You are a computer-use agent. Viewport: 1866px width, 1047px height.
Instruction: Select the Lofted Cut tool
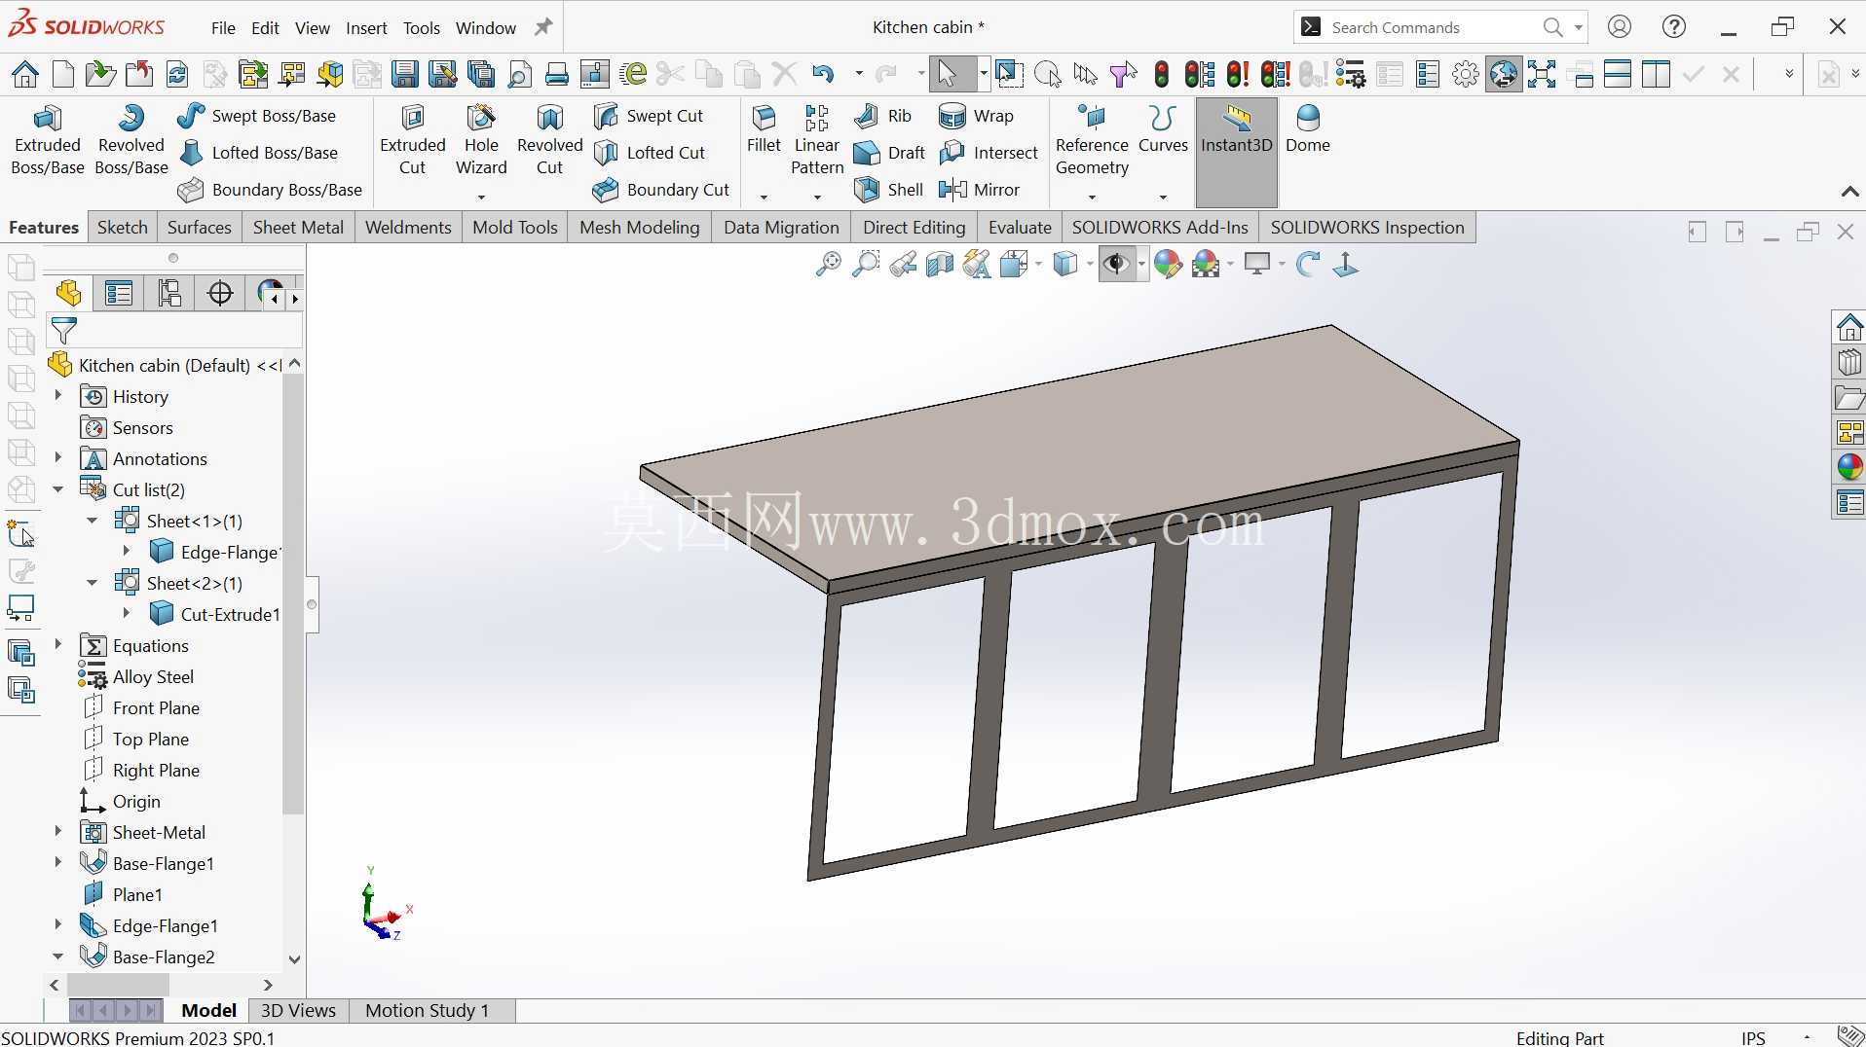650,153
